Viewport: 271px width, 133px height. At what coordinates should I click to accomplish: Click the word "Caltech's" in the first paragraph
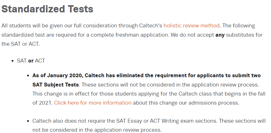coord(151,26)
